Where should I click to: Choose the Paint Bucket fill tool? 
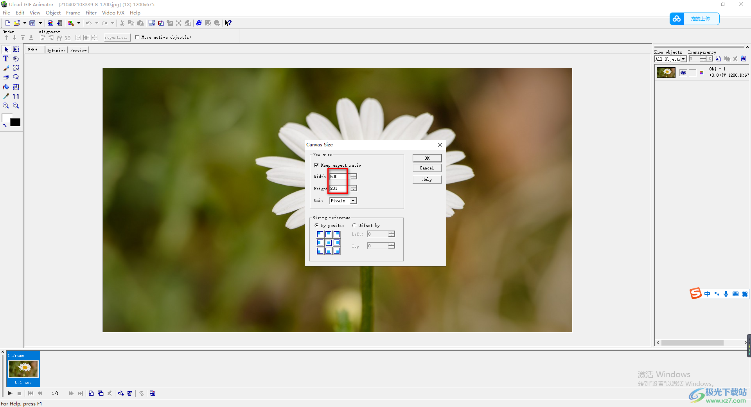[x=6, y=87]
